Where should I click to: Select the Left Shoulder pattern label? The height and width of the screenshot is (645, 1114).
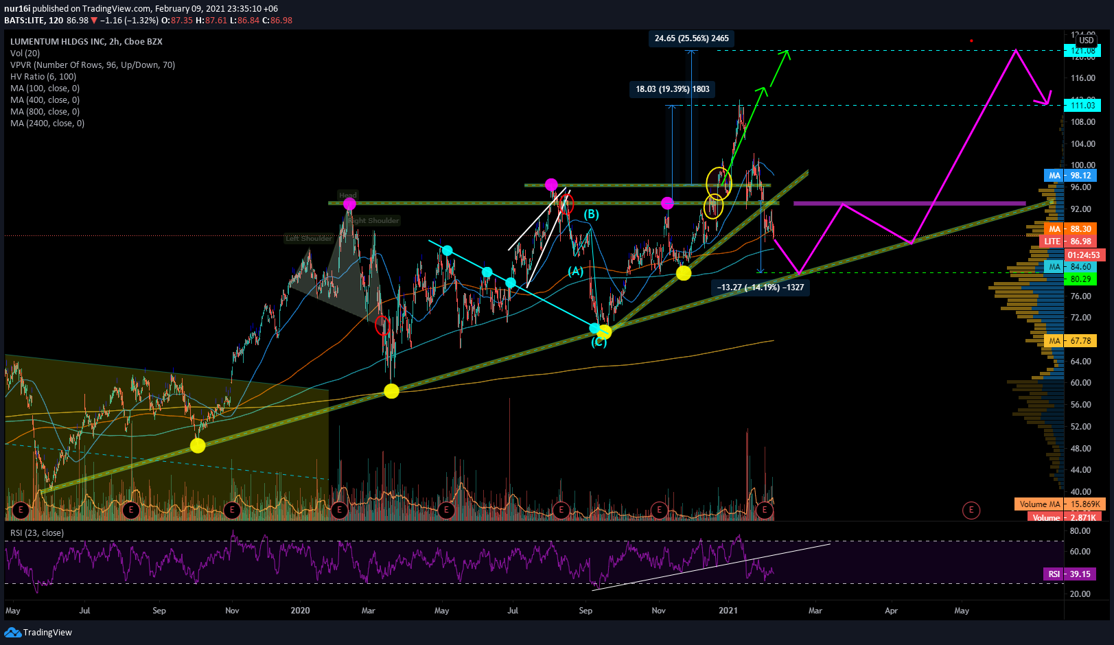pyautogui.click(x=309, y=239)
